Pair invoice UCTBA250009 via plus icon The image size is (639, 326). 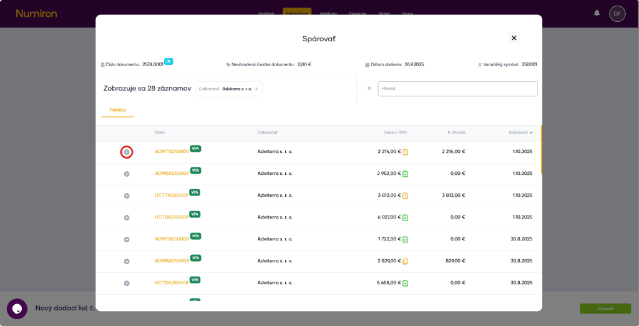pos(127,217)
